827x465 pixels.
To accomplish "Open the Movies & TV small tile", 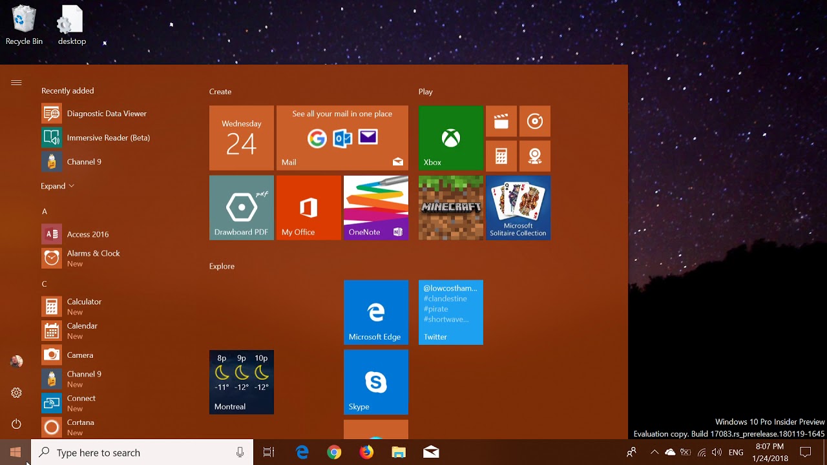I will (501, 121).
